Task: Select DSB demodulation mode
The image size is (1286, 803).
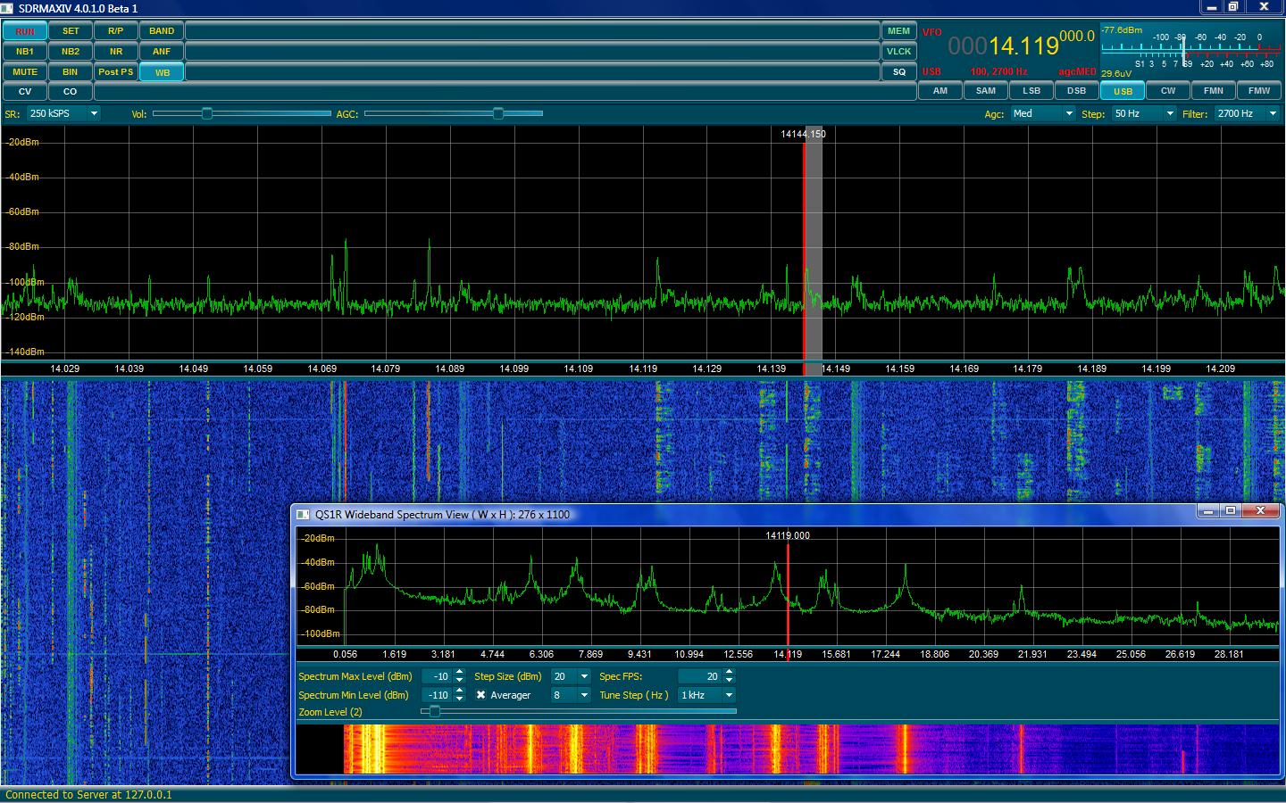Action: [1077, 91]
